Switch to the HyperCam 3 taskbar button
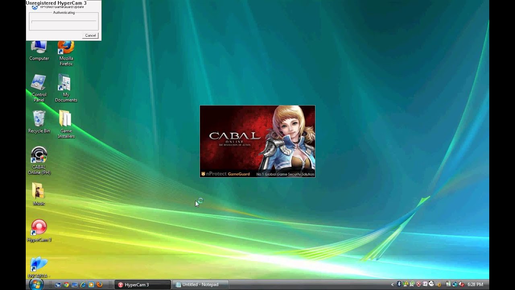The width and height of the screenshot is (515, 290). click(143, 285)
